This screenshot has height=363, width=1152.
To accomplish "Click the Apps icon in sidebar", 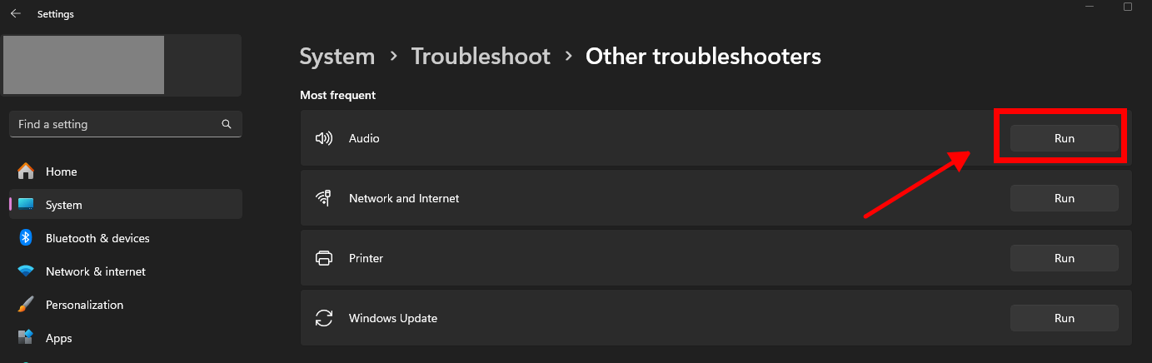I will coord(26,338).
